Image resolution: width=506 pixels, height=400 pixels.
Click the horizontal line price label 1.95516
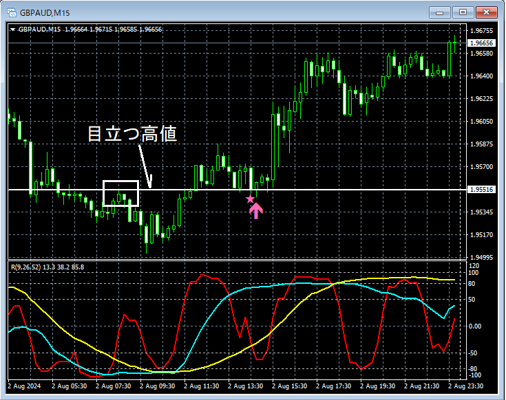(x=481, y=190)
